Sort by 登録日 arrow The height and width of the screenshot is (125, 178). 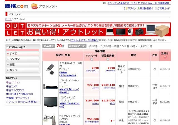coord(165,57)
